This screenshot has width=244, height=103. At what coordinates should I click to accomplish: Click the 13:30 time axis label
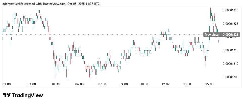pos(187,84)
